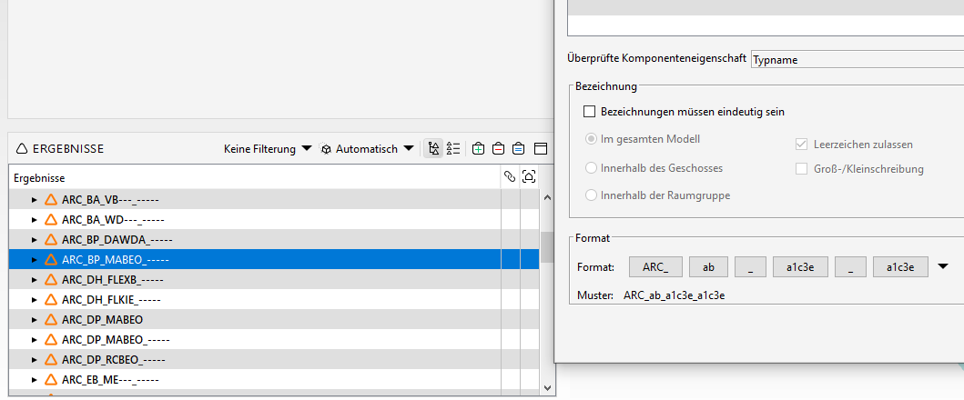Image resolution: width=964 pixels, height=400 pixels.
Task: Click the triangle icon beside ERGEBNISSE title
Action: coord(22,149)
